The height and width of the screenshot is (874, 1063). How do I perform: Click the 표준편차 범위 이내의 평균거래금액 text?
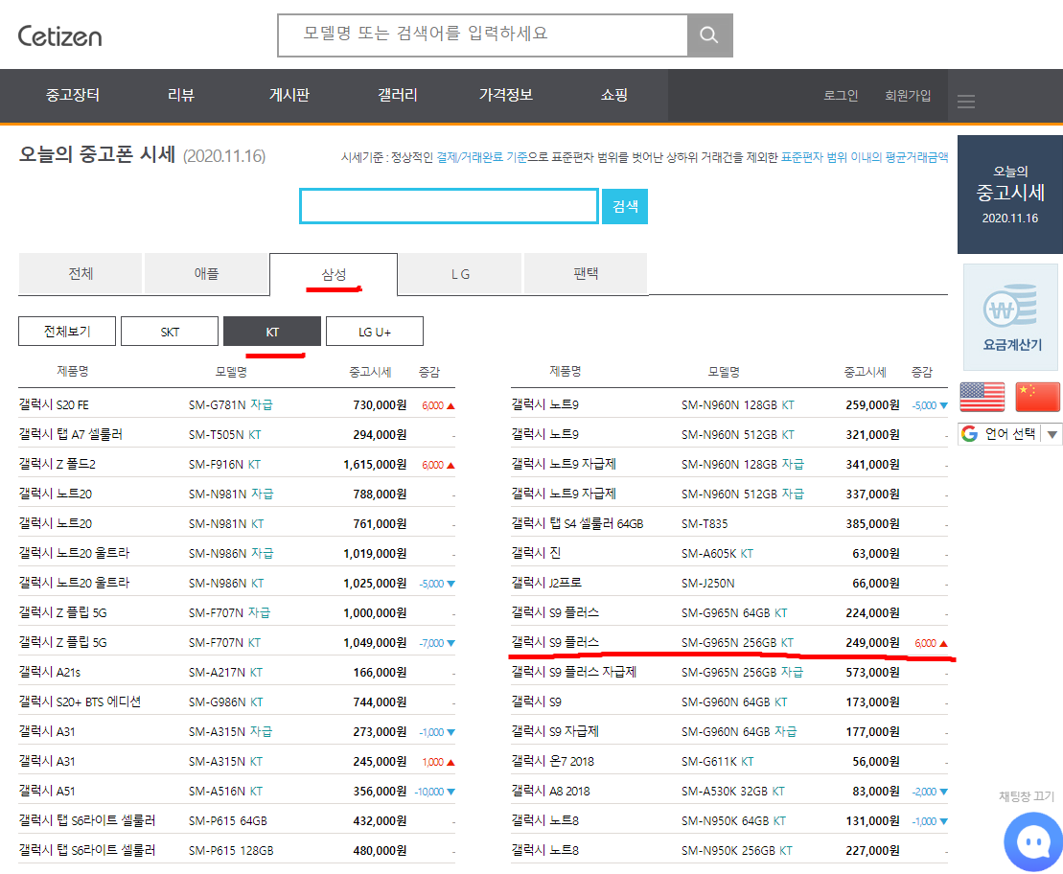point(865,157)
